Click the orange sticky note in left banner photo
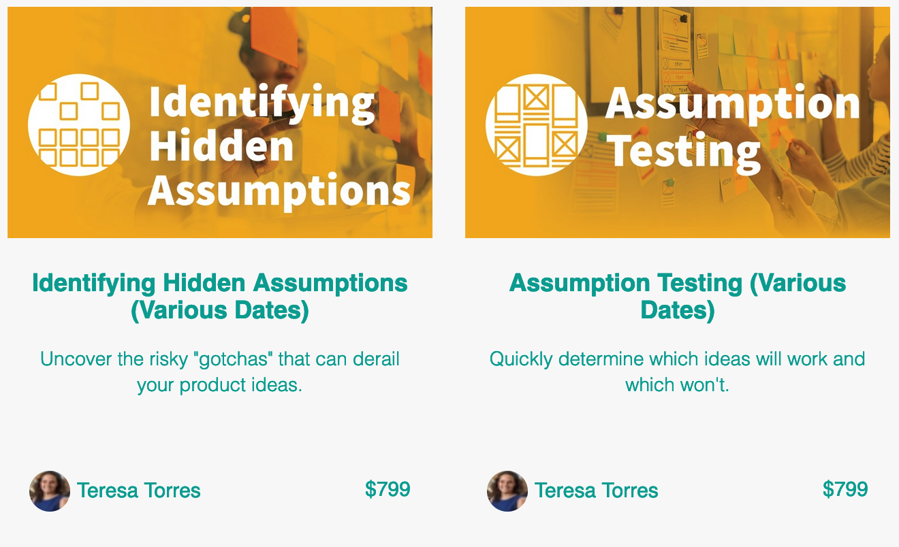This screenshot has height=547, width=899. [x=274, y=37]
